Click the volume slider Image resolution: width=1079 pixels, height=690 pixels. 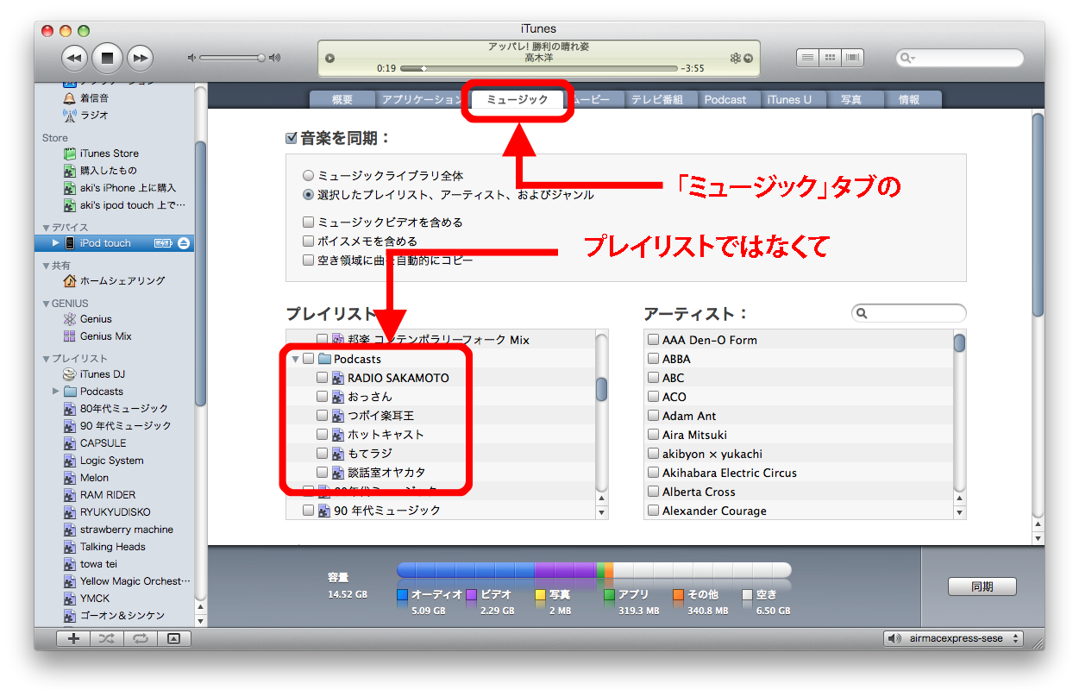tap(232, 58)
